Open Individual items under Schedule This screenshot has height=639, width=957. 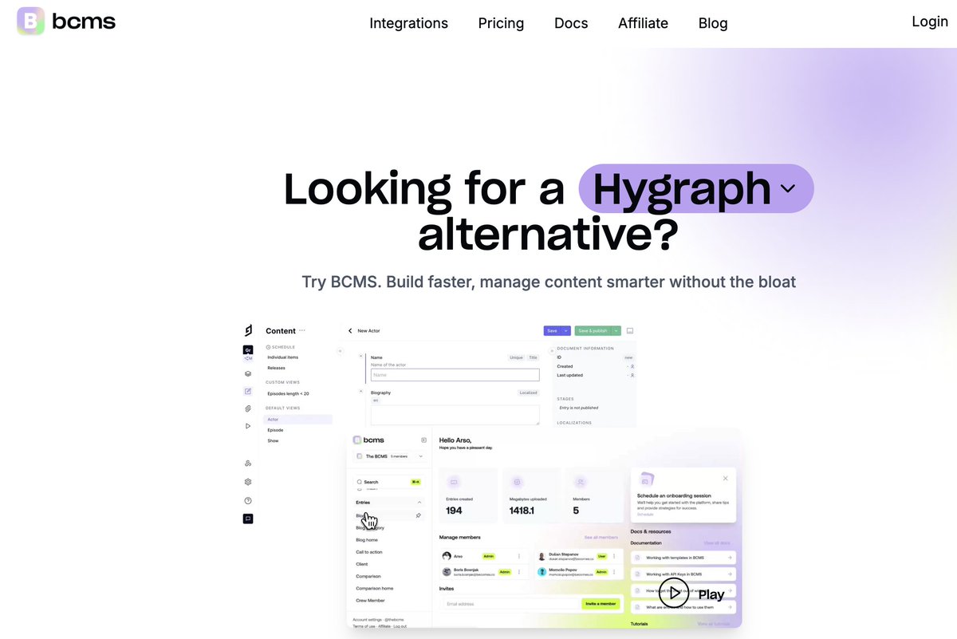(283, 357)
